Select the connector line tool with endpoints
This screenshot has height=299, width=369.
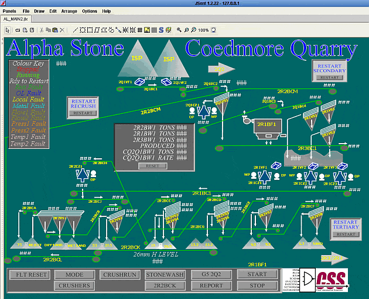[118, 30]
